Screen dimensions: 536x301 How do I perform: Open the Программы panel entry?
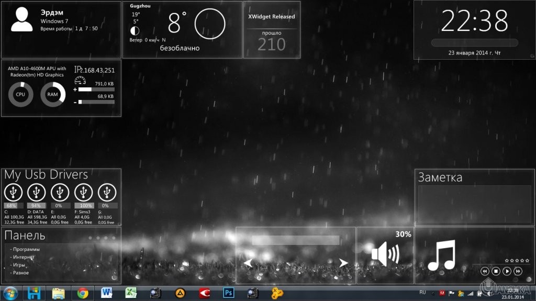26,249
